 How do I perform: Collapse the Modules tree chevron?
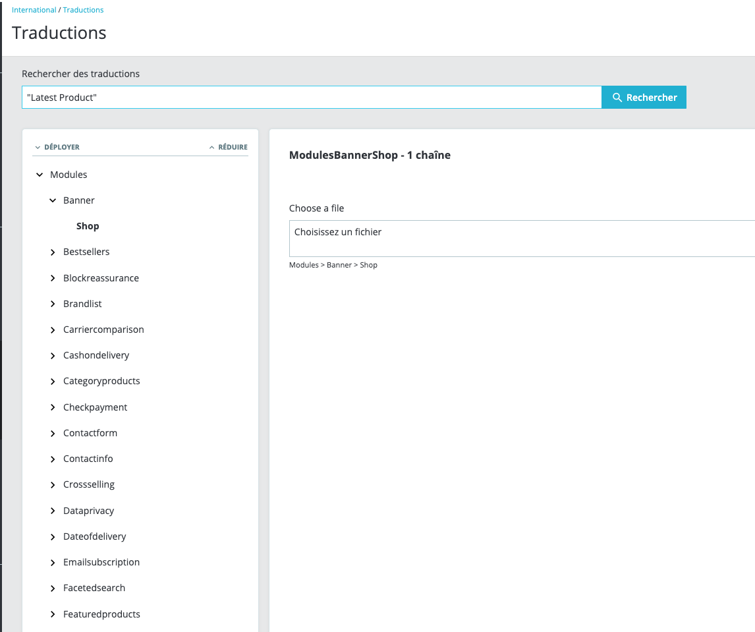tap(40, 175)
